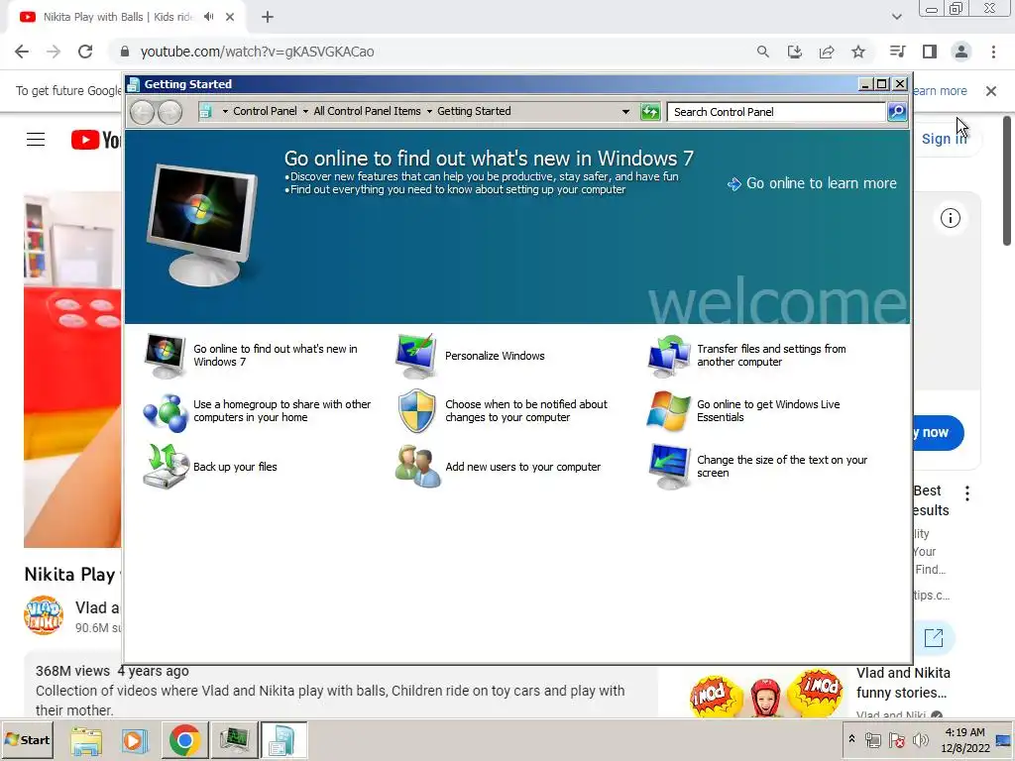1015x761 pixels.
Task: Click the Control Panel refresh arrows button
Action: (650, 112)
